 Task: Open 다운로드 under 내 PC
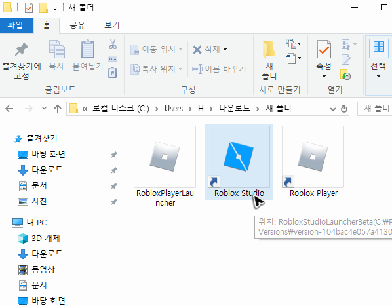pos(47,254)
